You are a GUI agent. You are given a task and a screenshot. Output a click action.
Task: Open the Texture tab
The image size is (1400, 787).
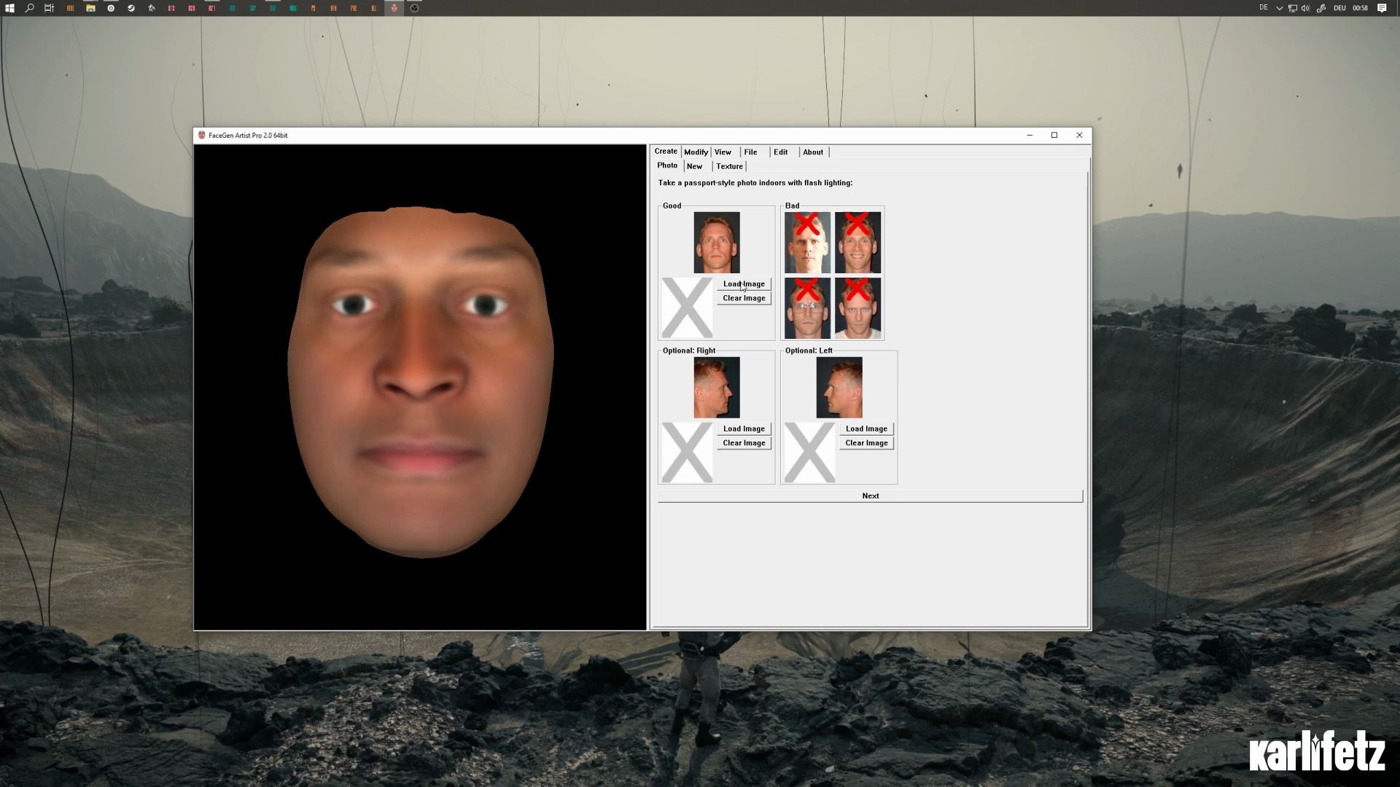click(x=729, y=166)
